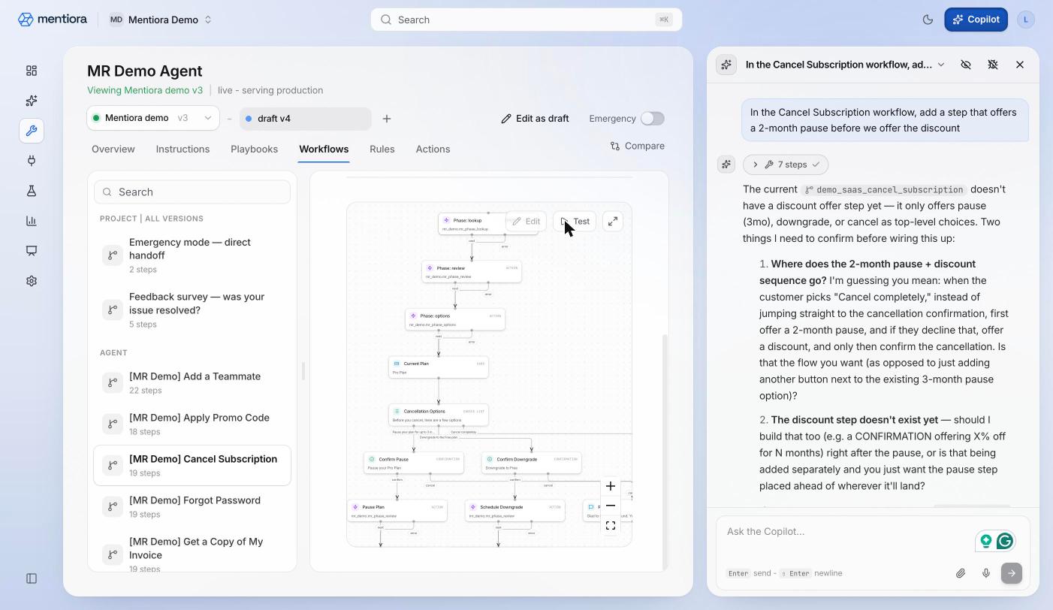Click the workflow list Search field
The height and width of the screenshot is (610, 1053).
click(x=192, y=192)
